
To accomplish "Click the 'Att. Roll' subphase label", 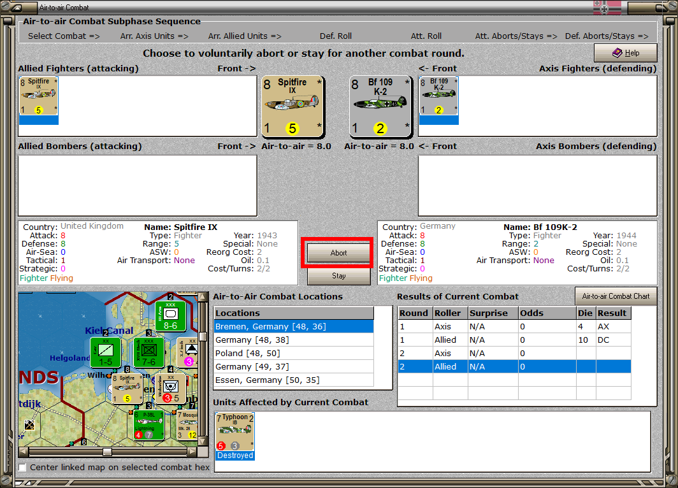I will 426,36.
